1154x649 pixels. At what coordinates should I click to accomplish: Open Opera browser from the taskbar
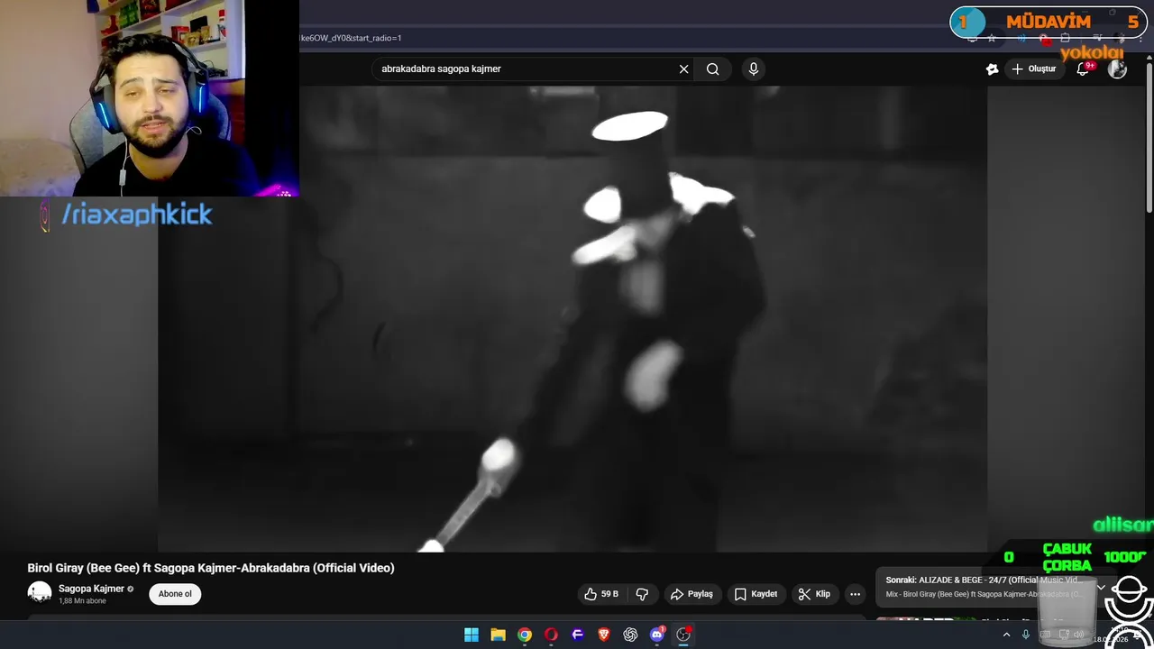click(551, 635)
